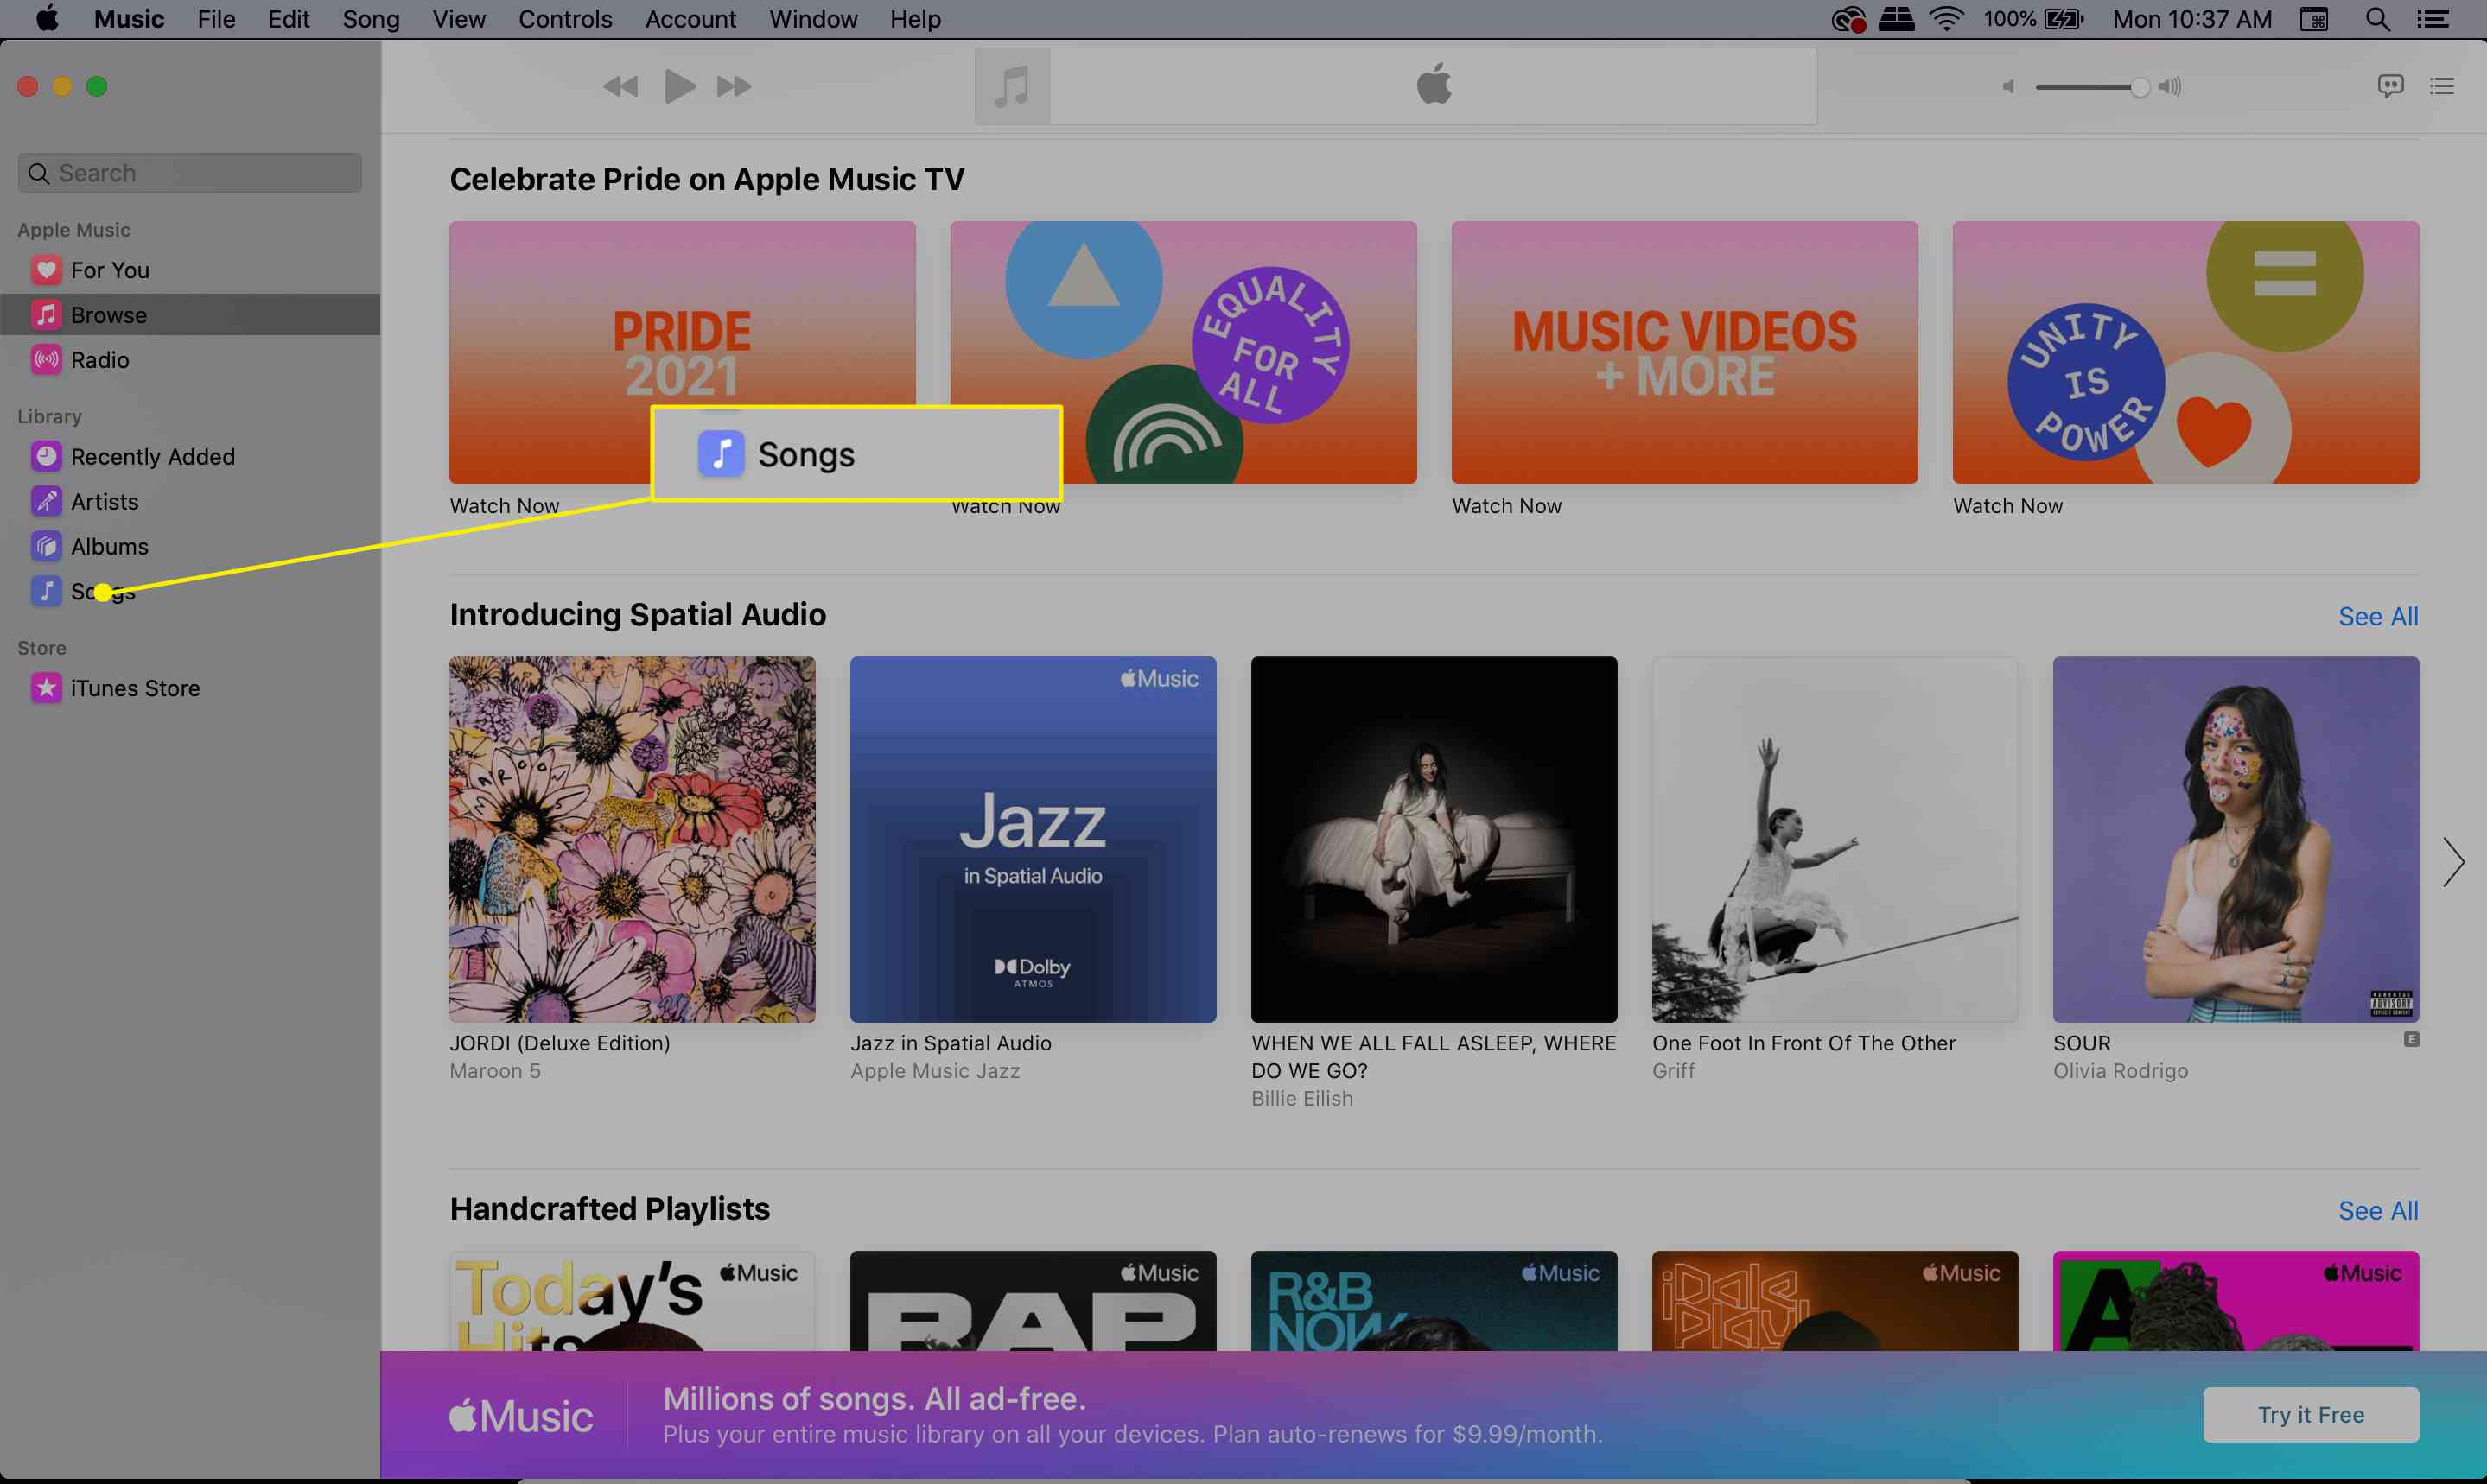Click the iTunes Store star icon

[46, 688]
